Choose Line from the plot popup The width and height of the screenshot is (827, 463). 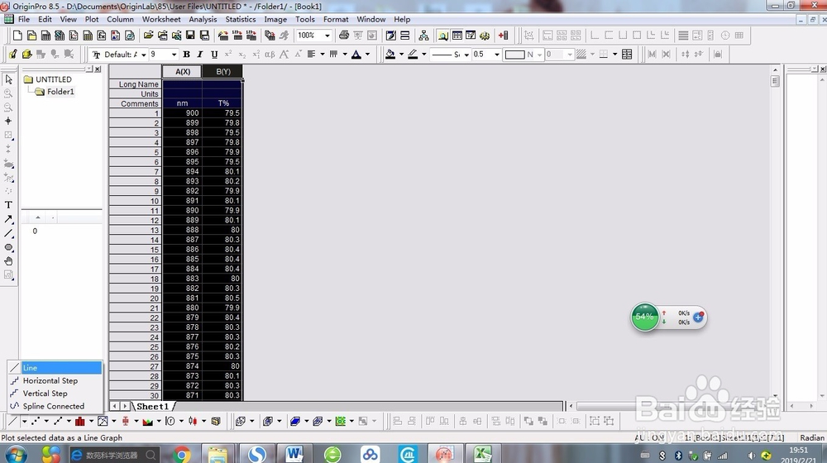(55, 368)
